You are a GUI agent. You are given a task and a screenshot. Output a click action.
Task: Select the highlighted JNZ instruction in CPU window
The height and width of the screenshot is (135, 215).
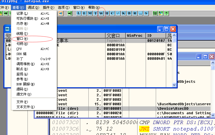click(x=144, y=129)
